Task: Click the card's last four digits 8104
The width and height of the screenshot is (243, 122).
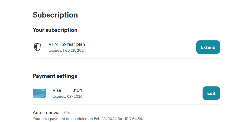Action: coord(77,90)
